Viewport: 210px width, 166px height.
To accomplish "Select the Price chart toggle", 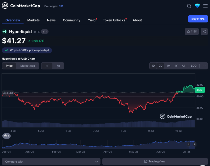I will click(9, 66).
